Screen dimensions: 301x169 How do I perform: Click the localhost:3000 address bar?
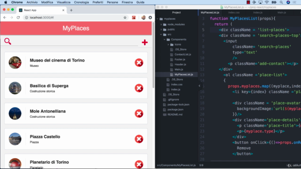[x=76, y=18]
